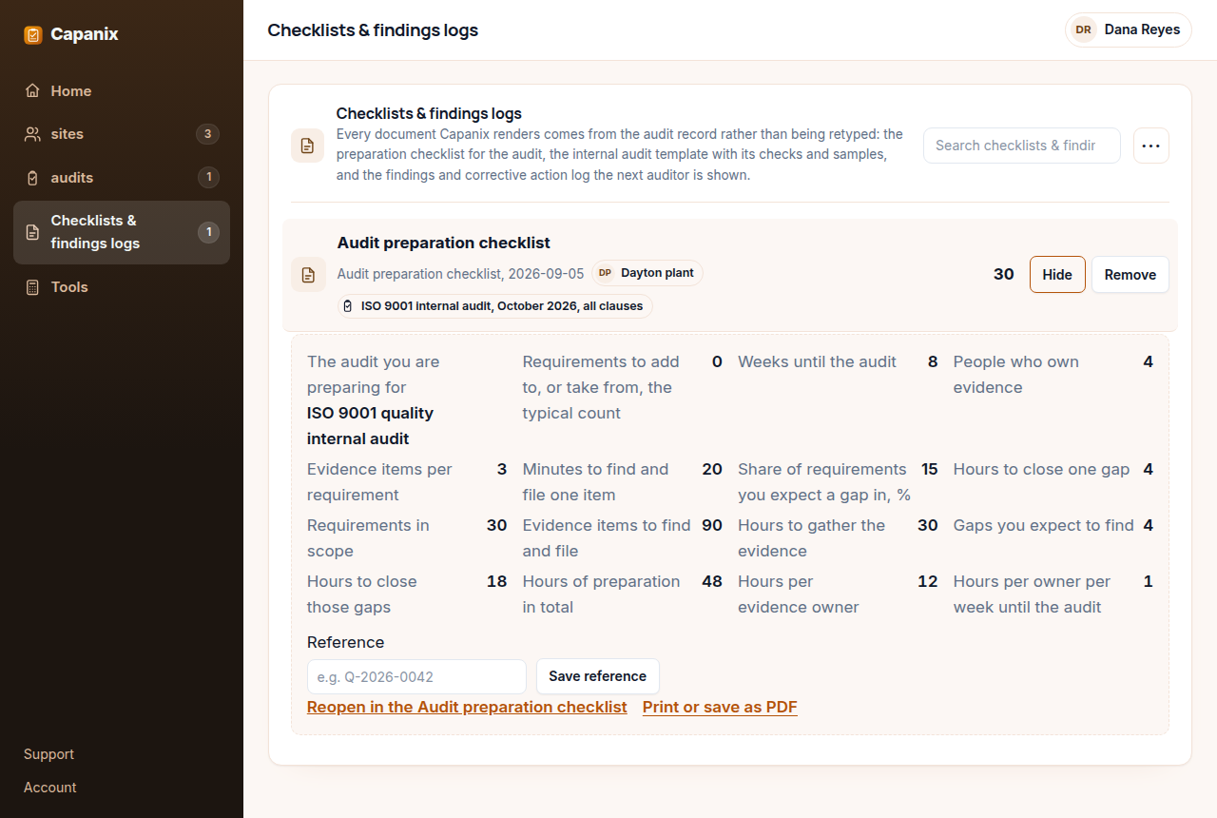Focus the Reference input field

tap(416, 676)
